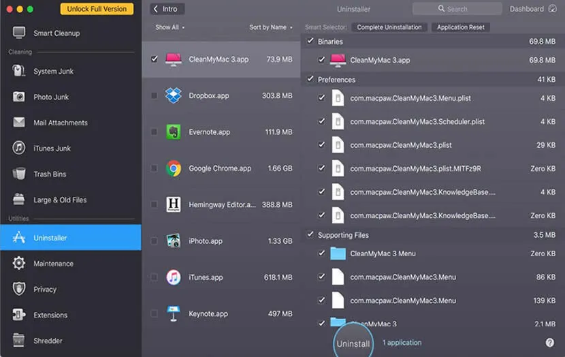This screenshot has height=357, width=565.
Task: Click the 139 KB com.macpaw.CleanMyMac3.Menu row
Action: [x=433, y=300]
